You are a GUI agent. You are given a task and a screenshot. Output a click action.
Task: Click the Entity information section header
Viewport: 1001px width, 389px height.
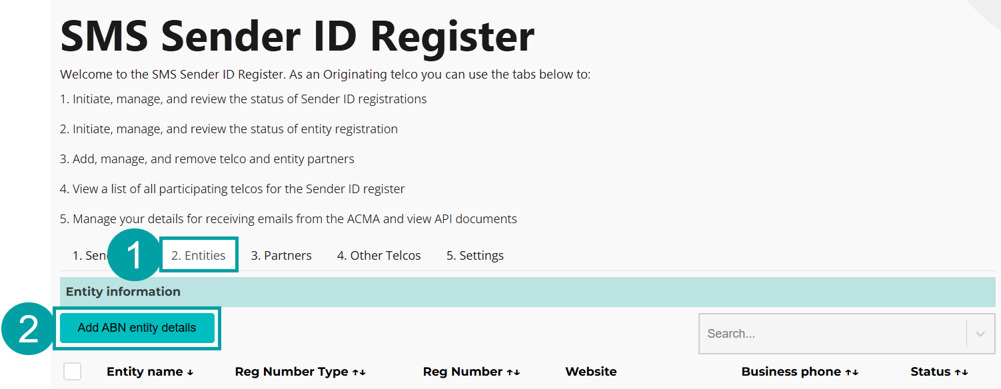122,291
